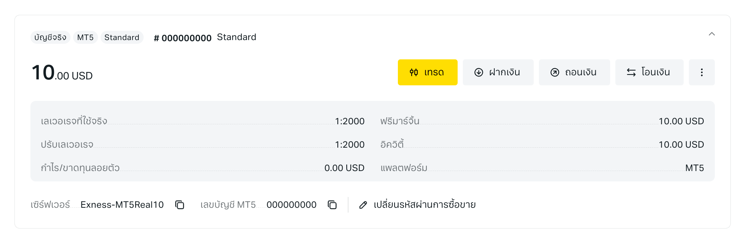Click the yellow เทรด trade button
Screen dimensions: 746x243
click(x=428, y=72)
